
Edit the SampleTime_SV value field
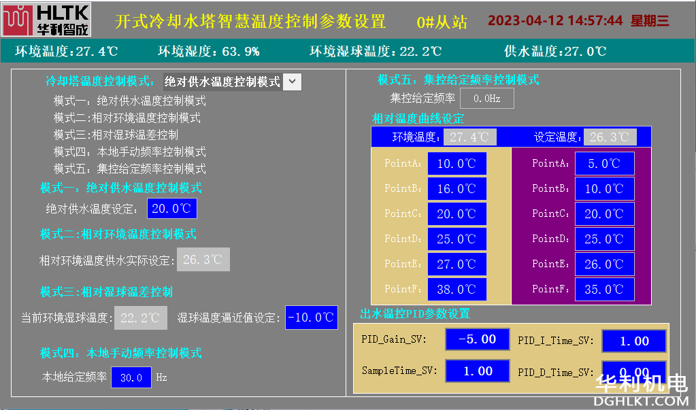[x=477, y=371]
